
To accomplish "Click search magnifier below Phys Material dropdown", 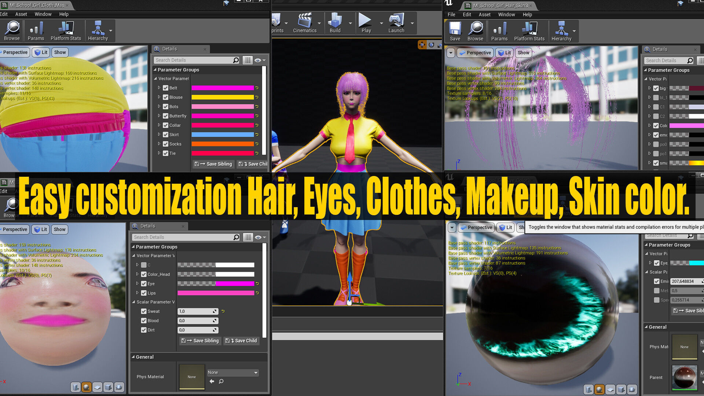I will (x=221, y=381).
